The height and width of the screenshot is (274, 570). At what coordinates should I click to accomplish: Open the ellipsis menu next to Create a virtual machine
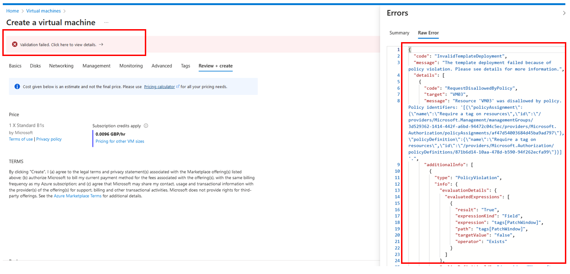point(106,22)
